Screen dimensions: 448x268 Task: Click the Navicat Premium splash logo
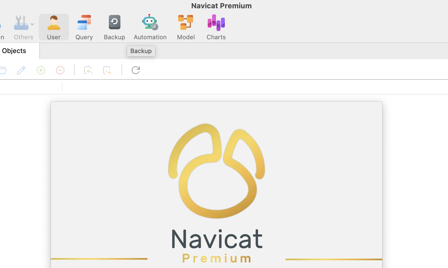pyautogui.click(x=217, y=171)
